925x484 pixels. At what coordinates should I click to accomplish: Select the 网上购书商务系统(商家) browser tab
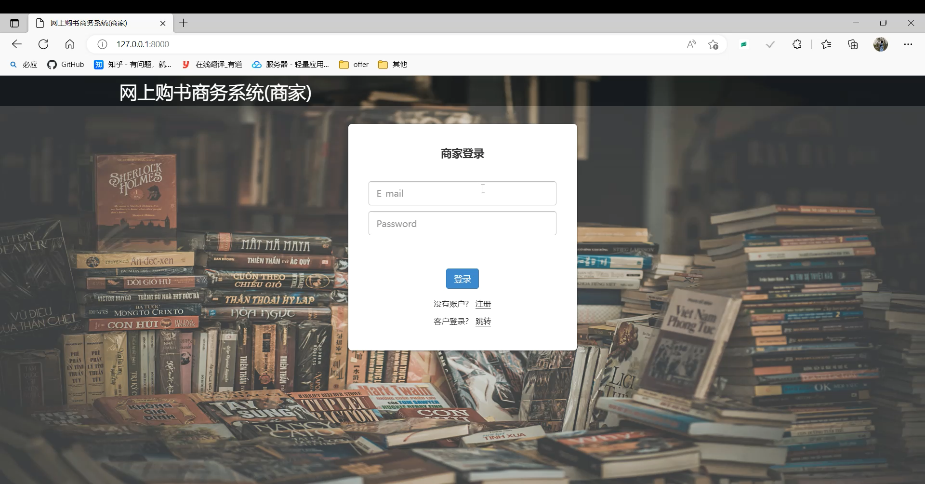tap(100, 23)
